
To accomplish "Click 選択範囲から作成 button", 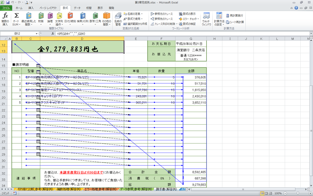I will click(135, 24).
